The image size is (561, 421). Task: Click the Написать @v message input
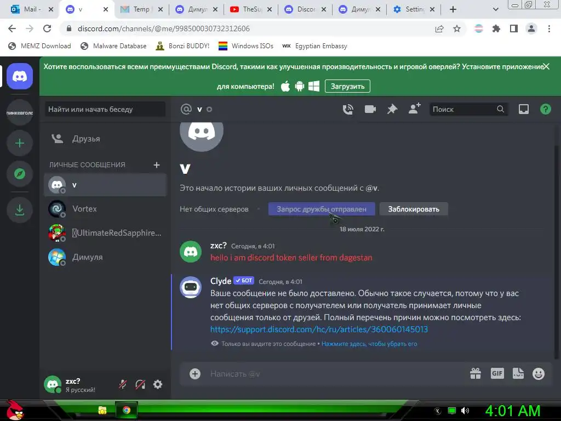pyautogui.click(x=336, y=374)
